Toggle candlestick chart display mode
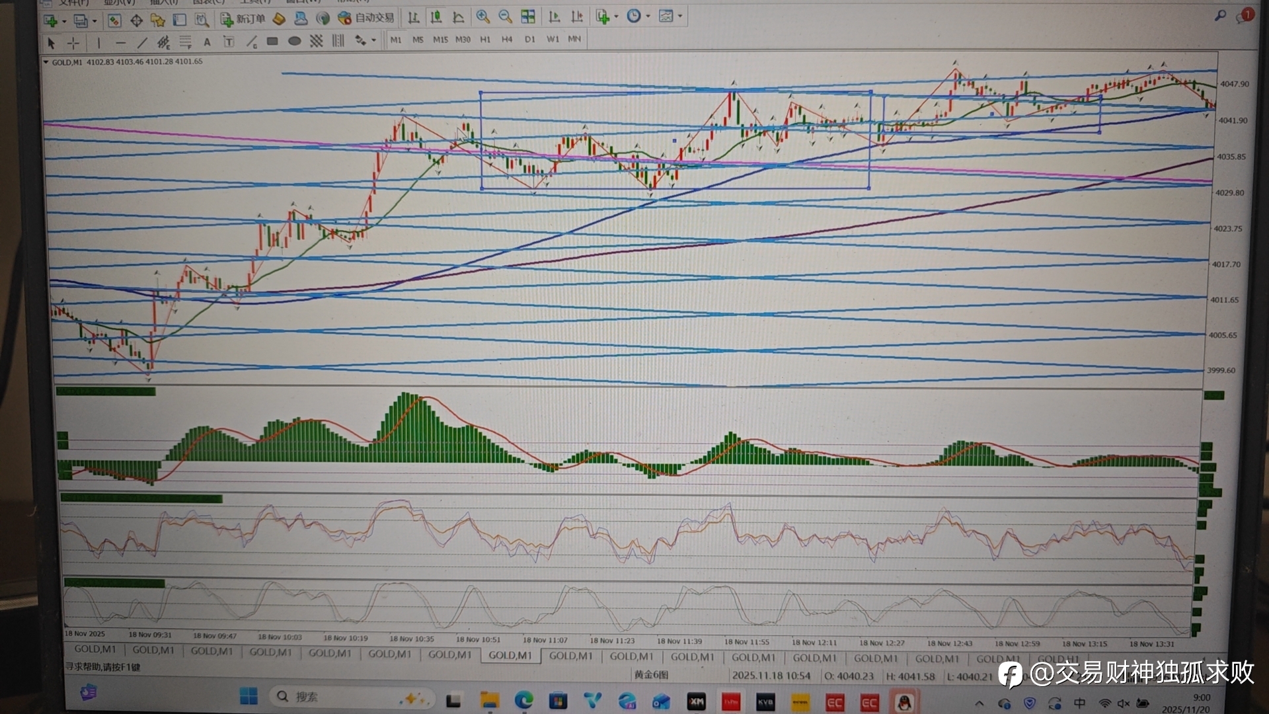 (x=436, y=17)
